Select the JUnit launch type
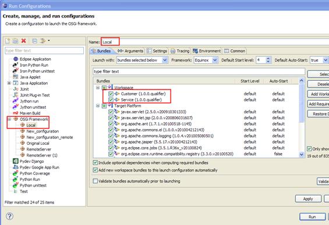The image size is (329, 225). point(24,89)
